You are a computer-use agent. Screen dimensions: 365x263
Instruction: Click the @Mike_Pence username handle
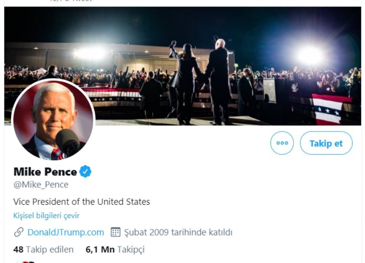click(x=41, y=185)
